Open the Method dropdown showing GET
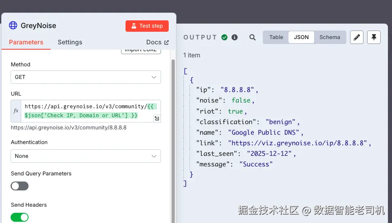This screenshot has width=392, height=223. [86, 77]
